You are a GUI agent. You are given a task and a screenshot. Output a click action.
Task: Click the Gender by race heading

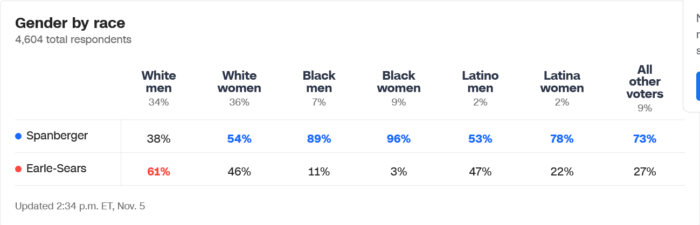(70, 23)
